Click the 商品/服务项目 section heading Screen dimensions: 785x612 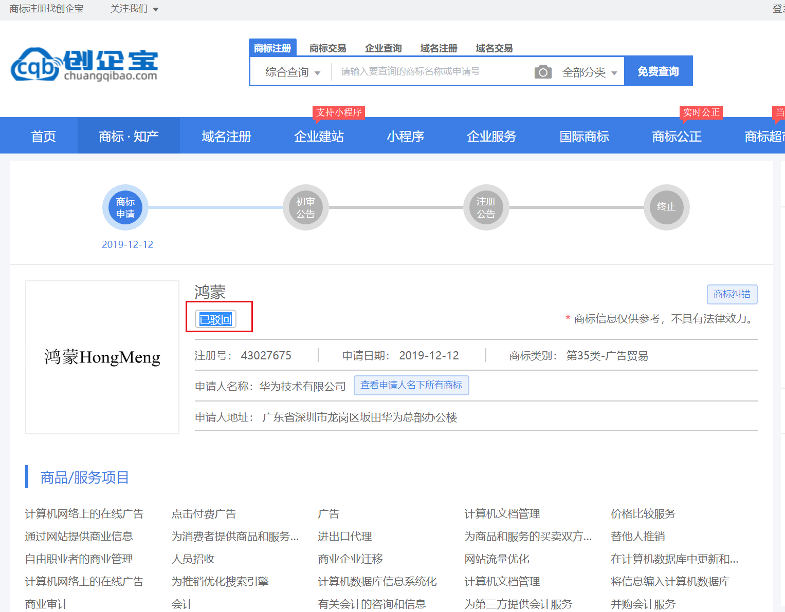click(x=85, y=477)
